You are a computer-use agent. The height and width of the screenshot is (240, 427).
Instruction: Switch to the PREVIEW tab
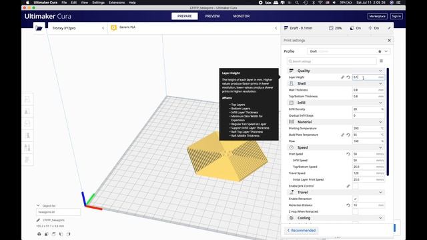pyautogui.click(x=212, y=16)
